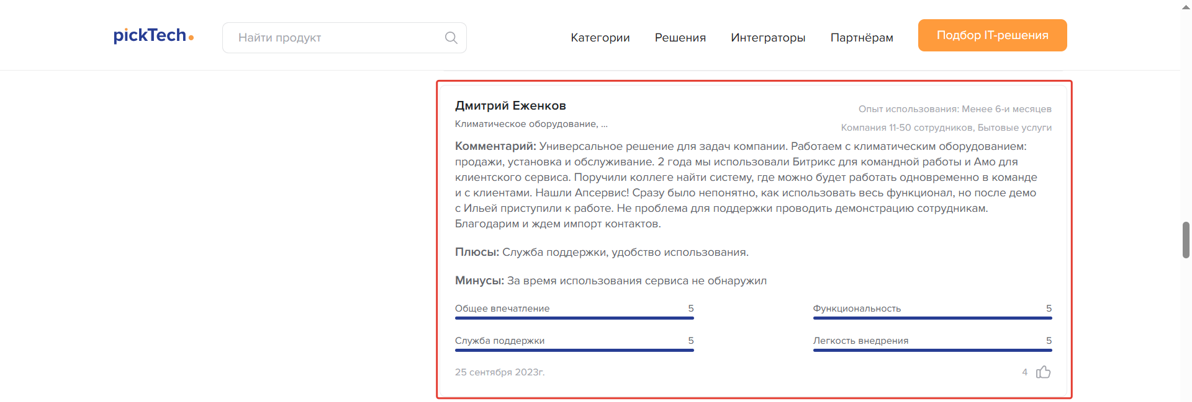Open the Решения menu item

pos(680,38)
